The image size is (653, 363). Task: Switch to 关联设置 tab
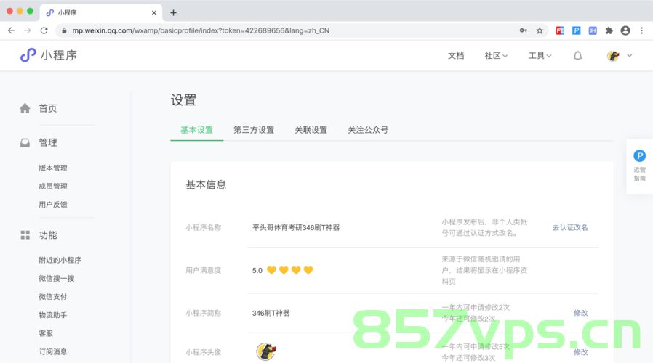(311, 130)
